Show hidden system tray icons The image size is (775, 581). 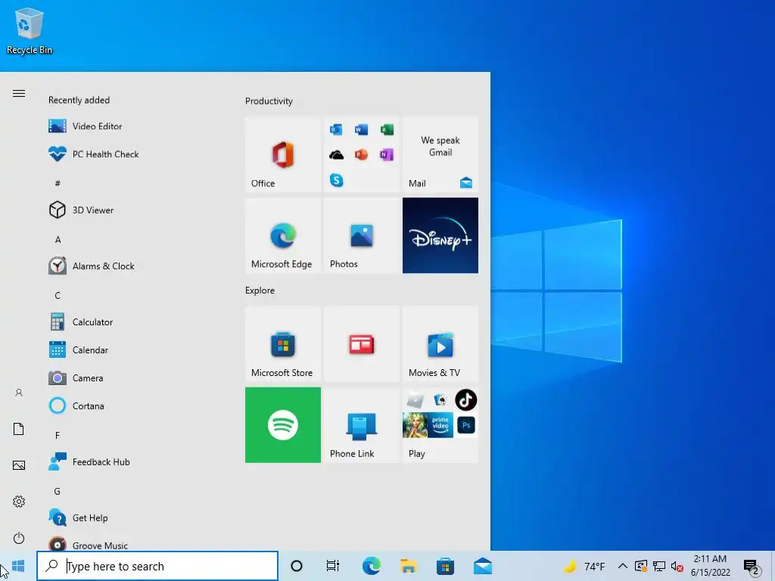tap(623, 566)
